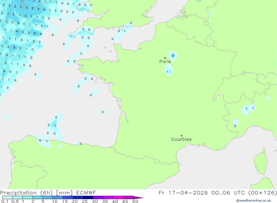Viewport: 277px width, 203px height.
Task: Pick the 2–5 mm legend swatch
Action: (38, 197)
